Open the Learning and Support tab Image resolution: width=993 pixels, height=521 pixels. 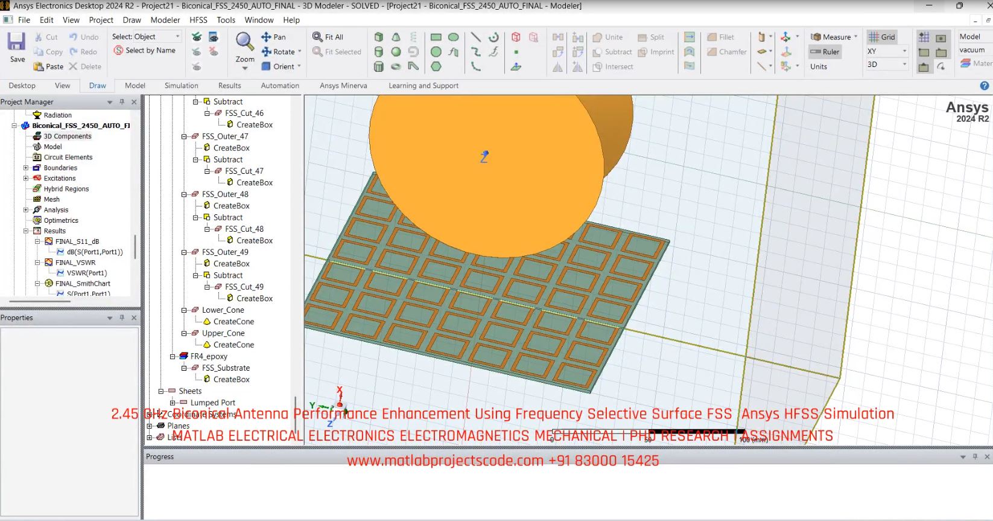tap(424, 86)
